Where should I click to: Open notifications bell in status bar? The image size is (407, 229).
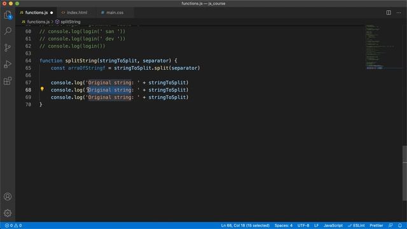[400, 225]
